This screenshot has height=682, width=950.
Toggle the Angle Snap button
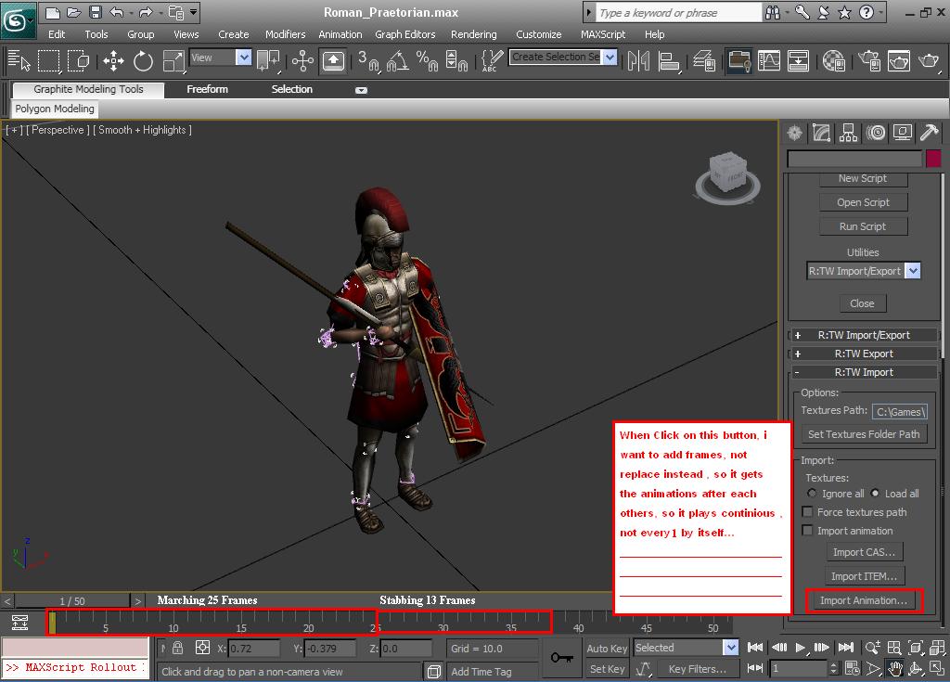(x=398, y=60)
